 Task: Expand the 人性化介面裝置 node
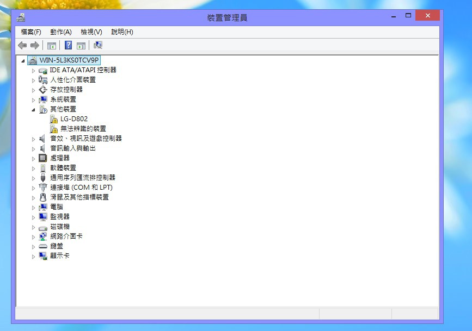(33, 80)
